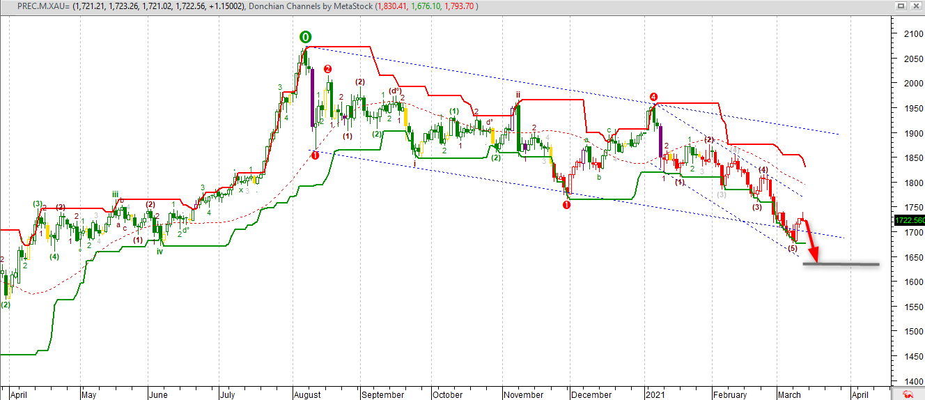Click the September label on date axis
The image size is (925, 400).
pyautogui.click(x=382, y=394)
